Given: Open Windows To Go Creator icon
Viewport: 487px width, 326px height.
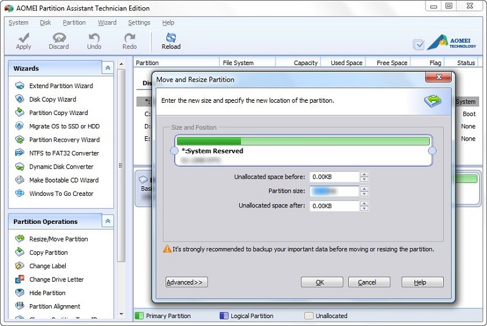Looking at the screenshot, I should click(19, 193).
